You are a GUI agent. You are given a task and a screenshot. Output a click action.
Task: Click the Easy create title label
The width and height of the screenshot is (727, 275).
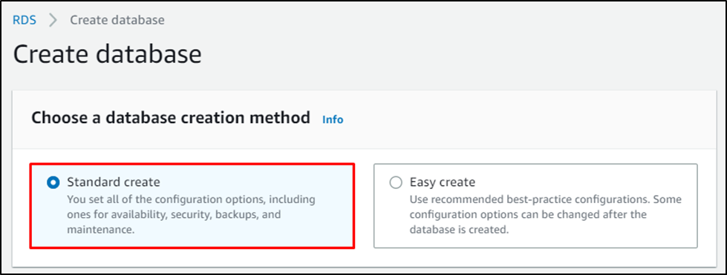443,182
